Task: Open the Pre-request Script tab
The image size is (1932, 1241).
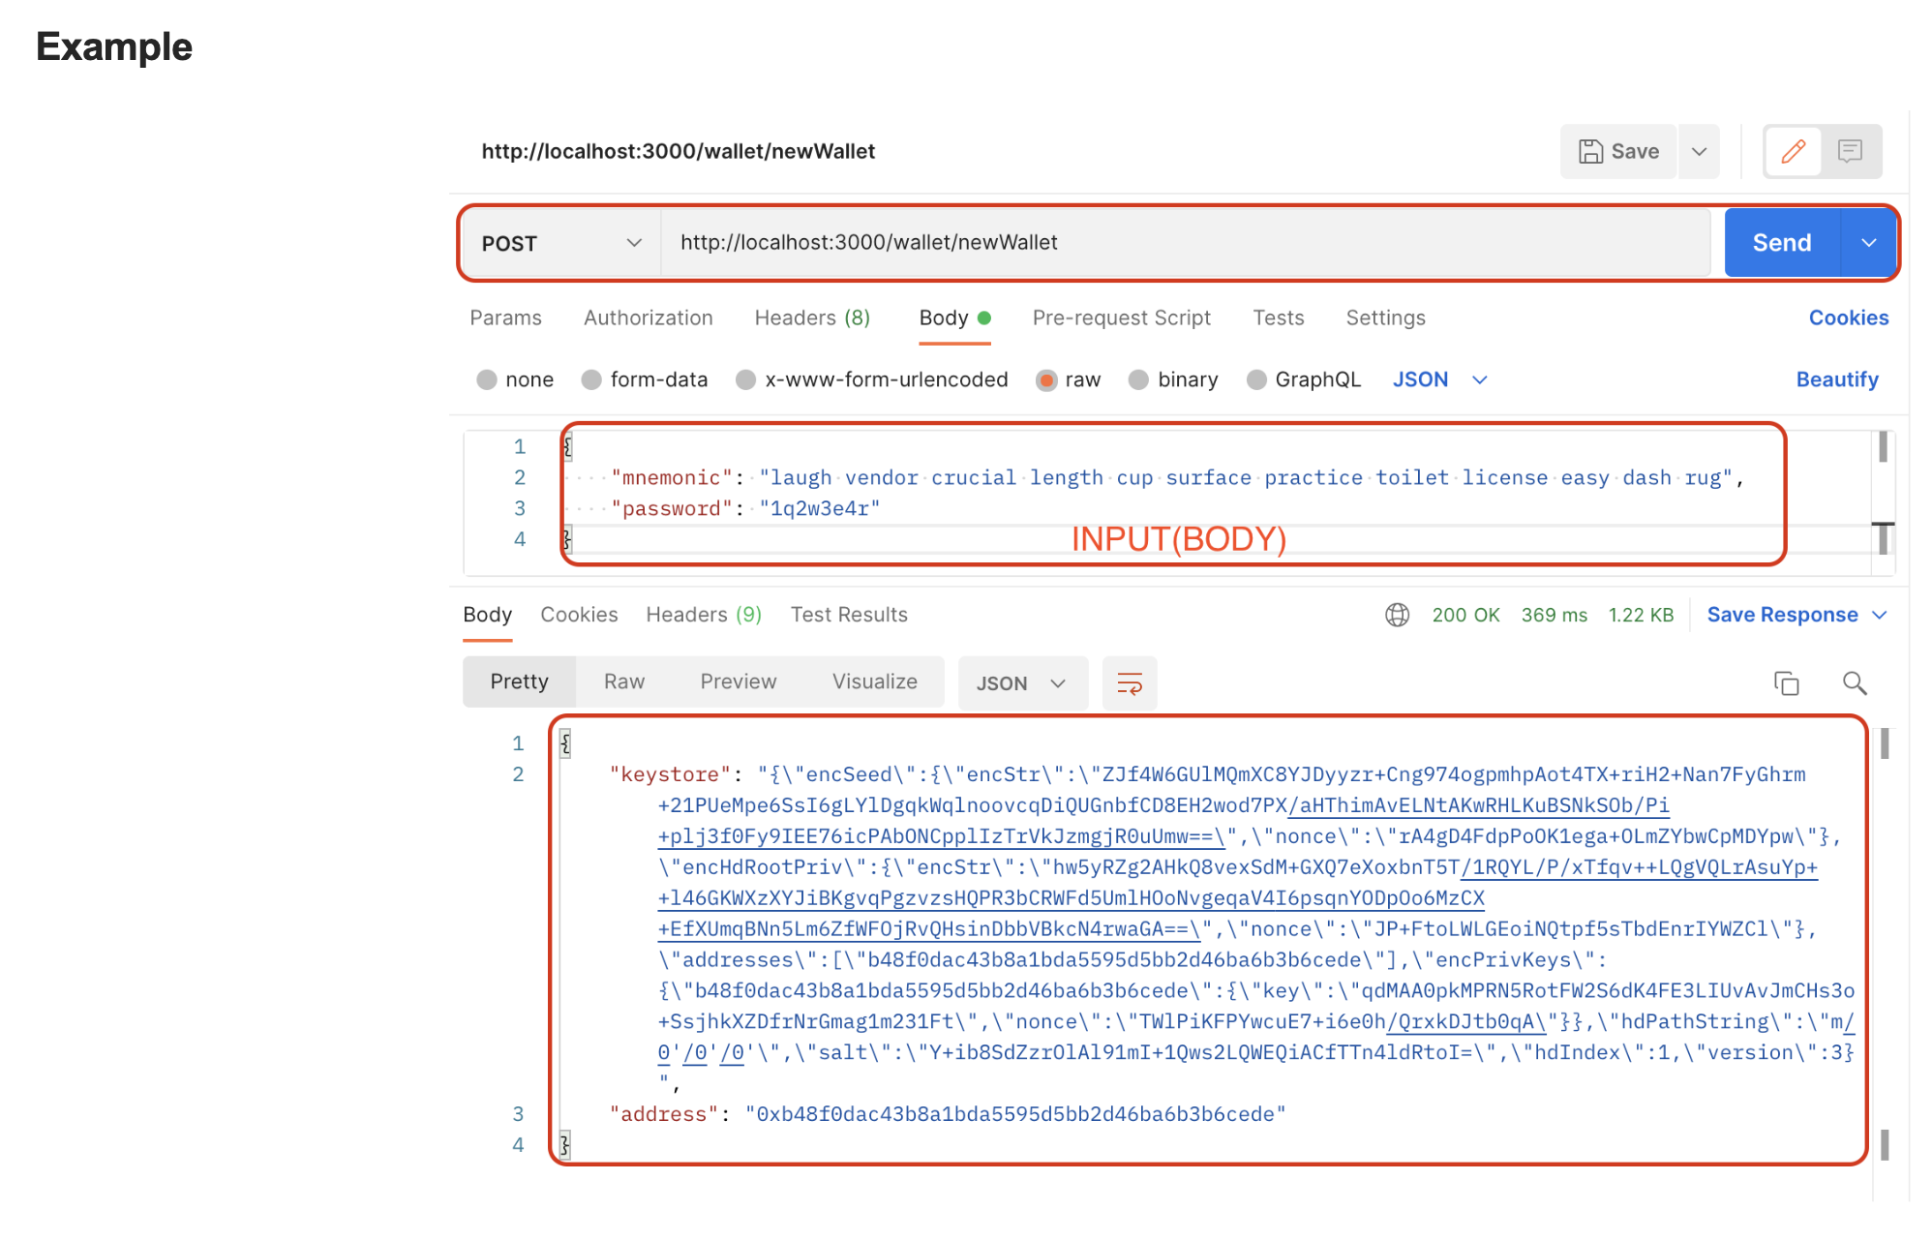Action: (x=1121, y=318)
